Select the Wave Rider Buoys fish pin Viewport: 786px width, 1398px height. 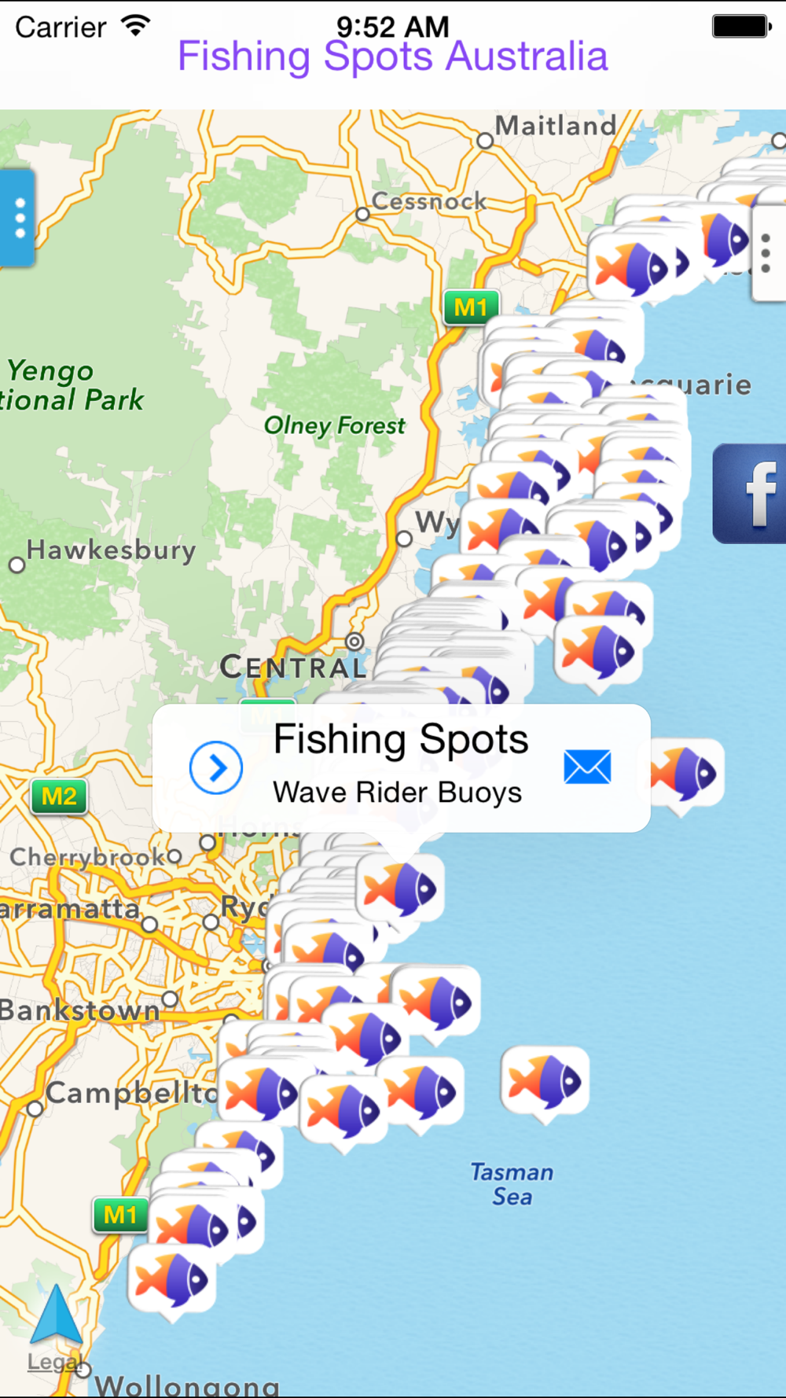click(400, 888)
